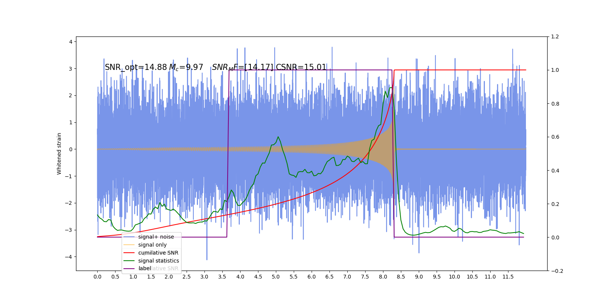Click the red line swatch in the legend
This screenshot has height=304, width=608.
129,253
